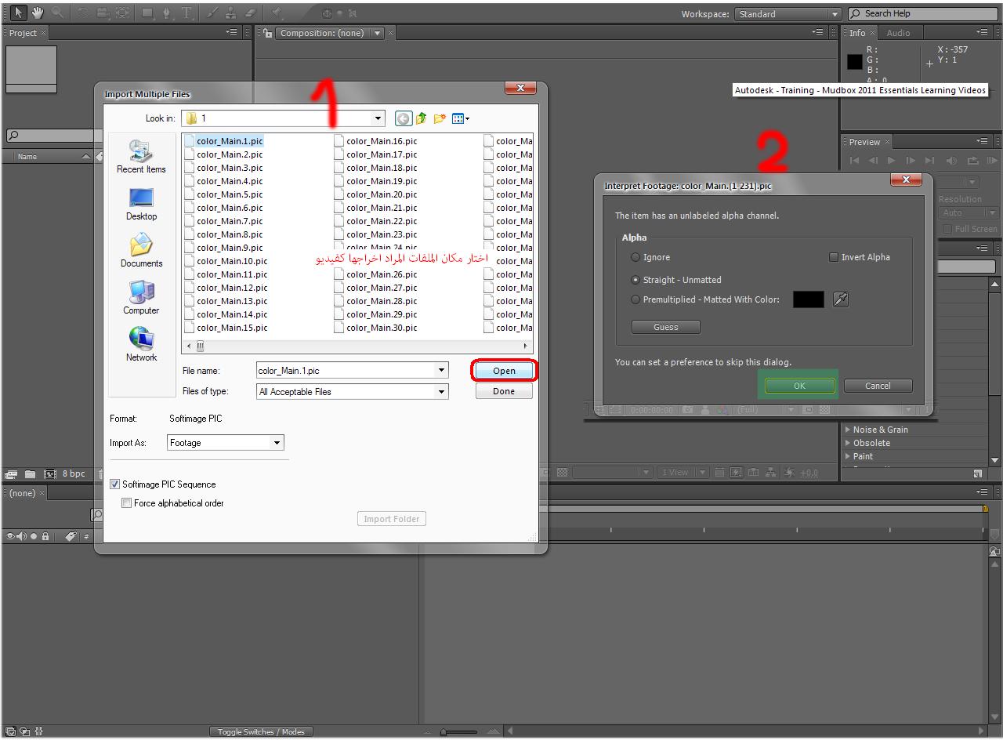Click the eyedropper next to matte color

(x=841, y=299)
